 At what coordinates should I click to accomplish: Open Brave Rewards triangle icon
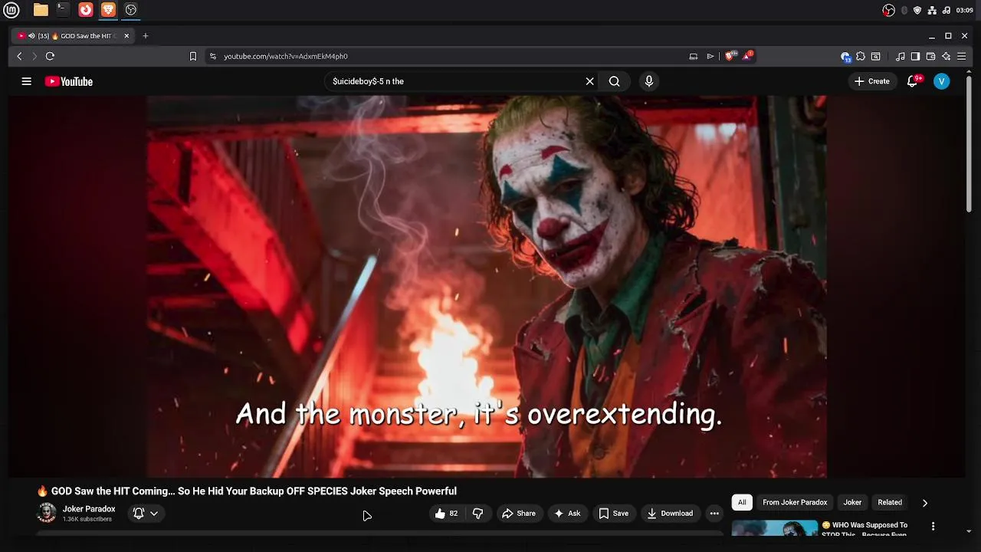pos(747,56)
